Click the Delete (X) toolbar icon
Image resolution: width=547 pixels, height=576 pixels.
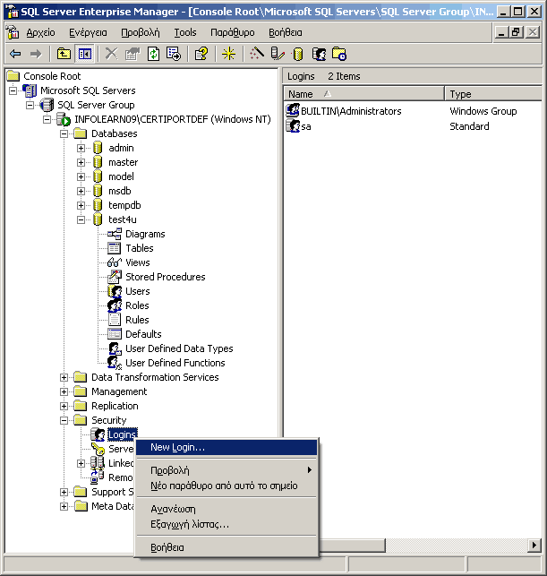pyautogui.click(x=111, y=54)
